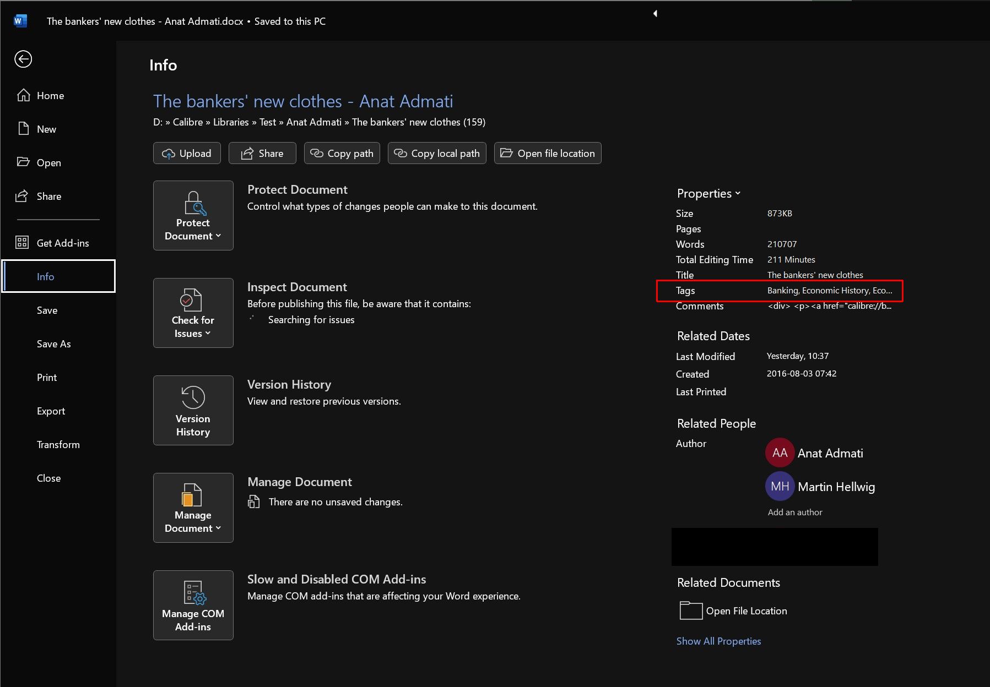The width and height of the screenshot is (990, 687).
Task: Choose Print from the backstage sidebar
Action: tap(47, 377)
